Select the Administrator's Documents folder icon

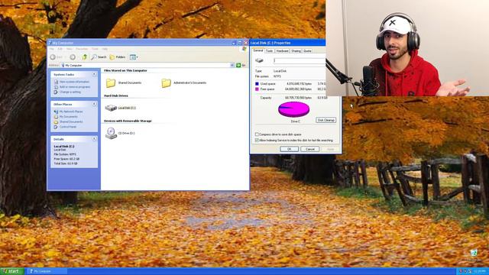[x=167, y=83]
